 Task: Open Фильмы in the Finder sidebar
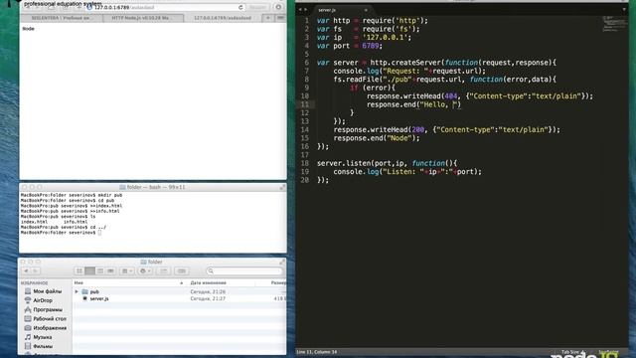[x=39, y=347]
